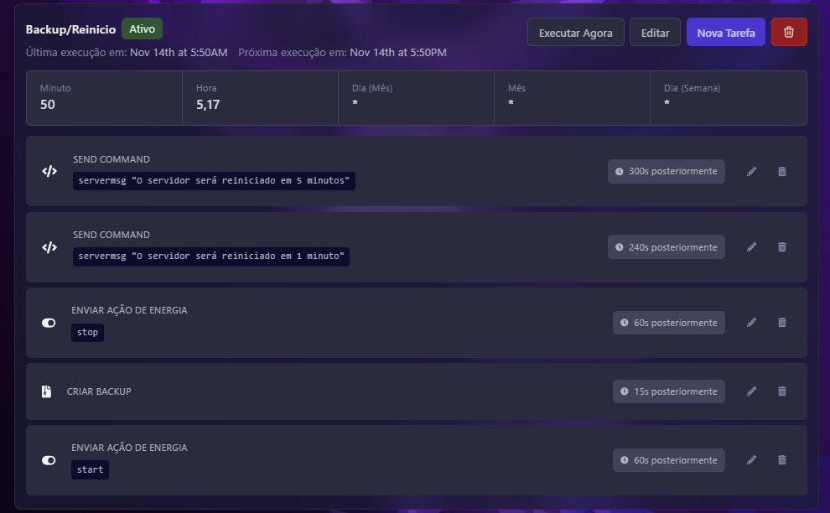
Task: Click the toggle icon beside start action
Action: [49, 460]
